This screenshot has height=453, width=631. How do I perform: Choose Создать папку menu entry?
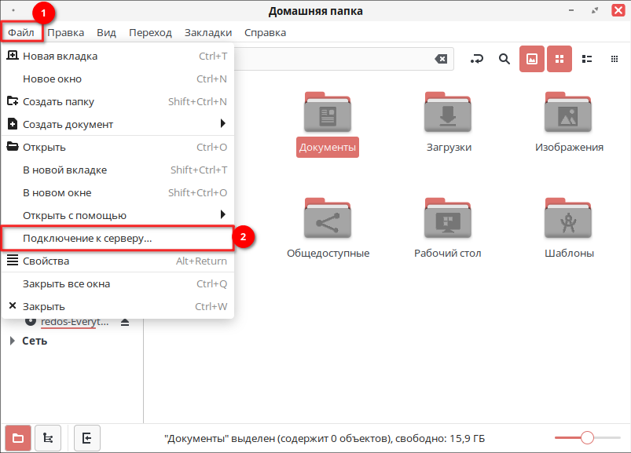[x=118, y=102]
